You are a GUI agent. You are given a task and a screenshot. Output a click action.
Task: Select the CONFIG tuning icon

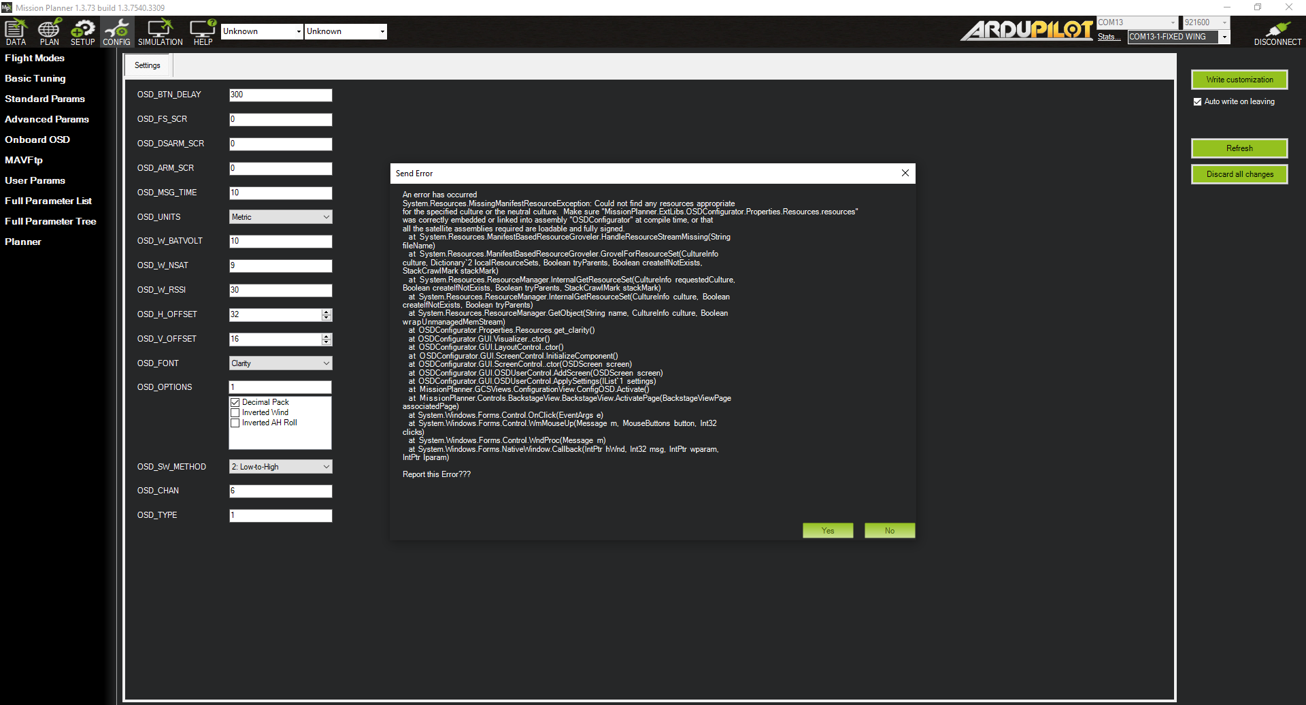116,32
